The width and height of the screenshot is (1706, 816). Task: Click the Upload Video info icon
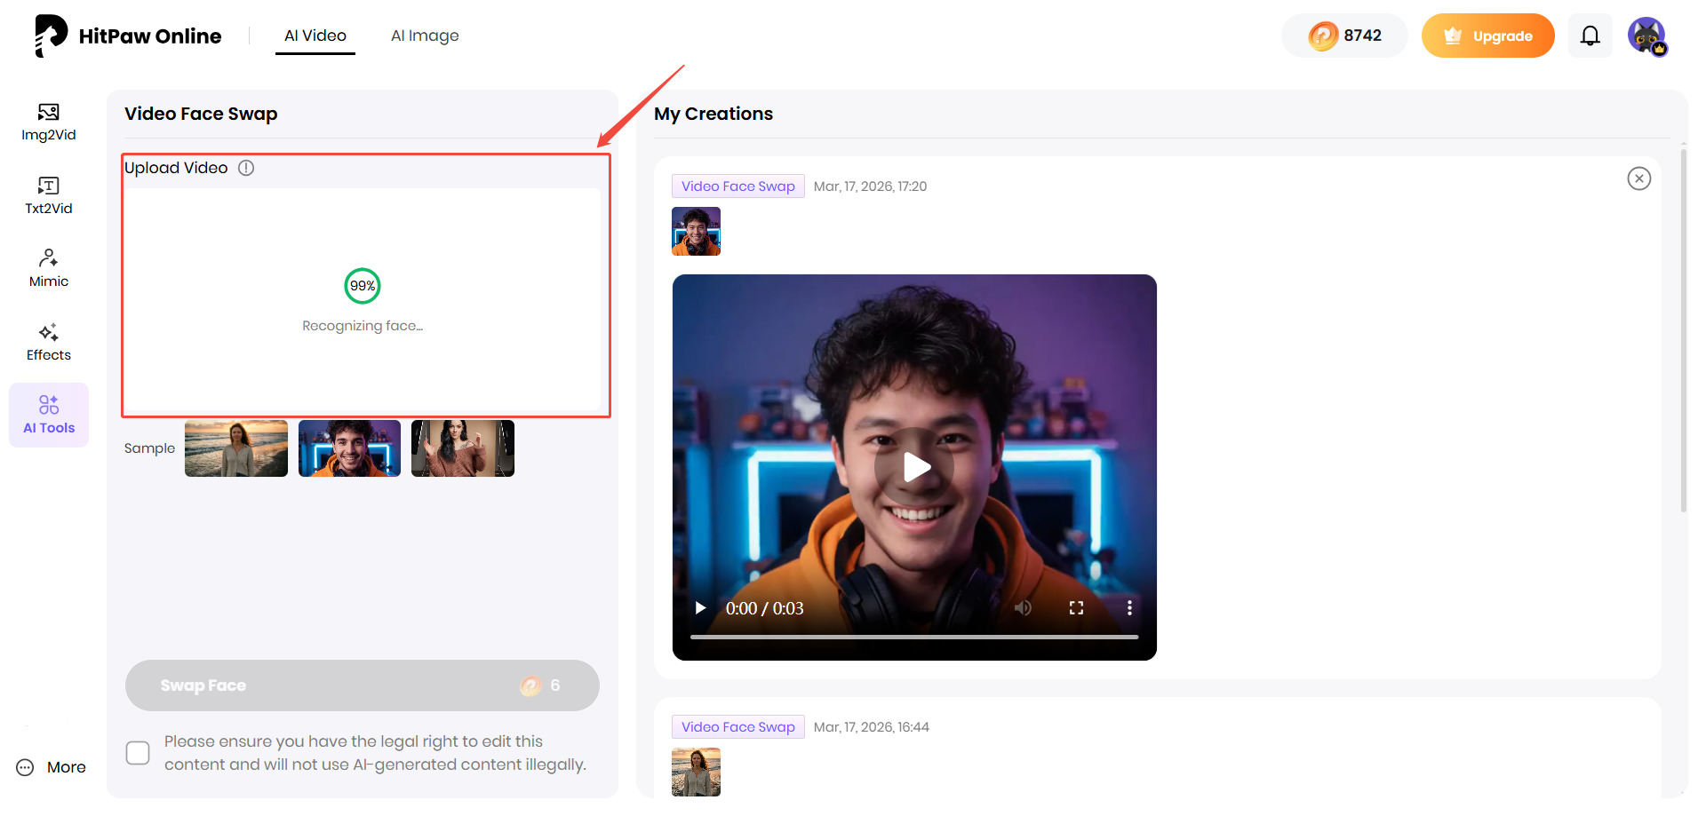[246, 167]
